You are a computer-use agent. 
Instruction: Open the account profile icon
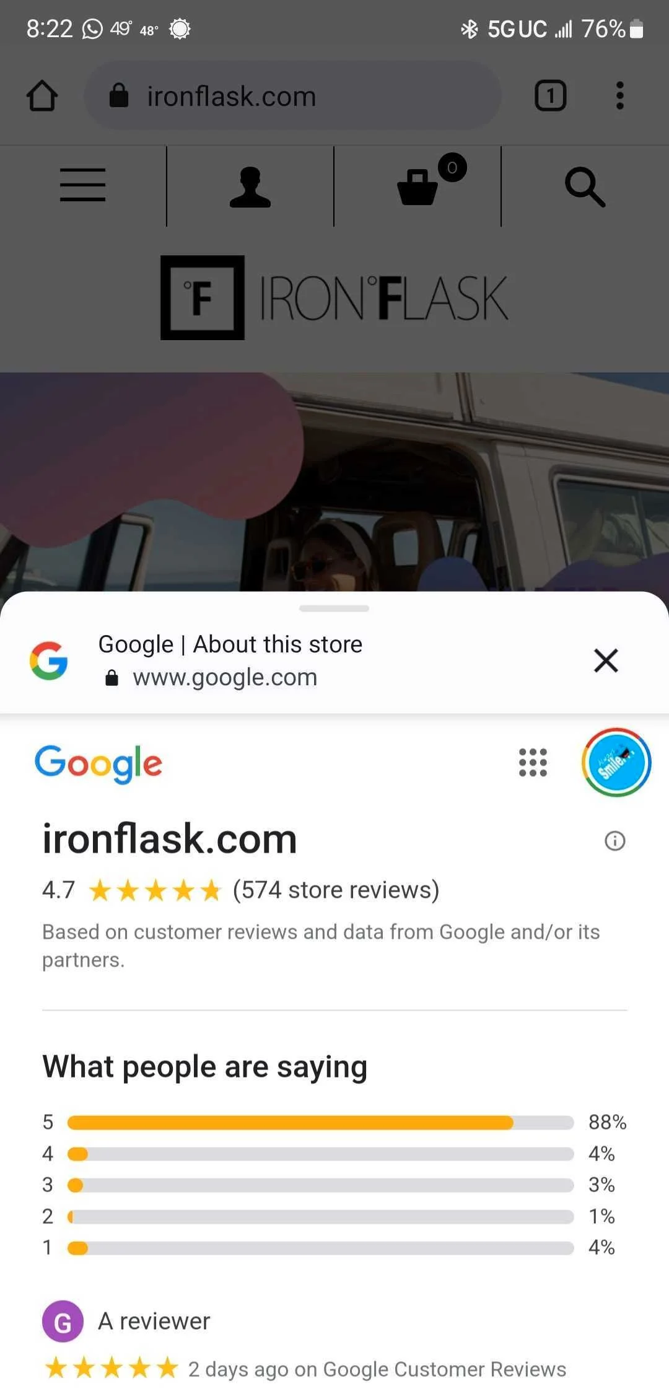pyautogui.click(x=250, y=186)
